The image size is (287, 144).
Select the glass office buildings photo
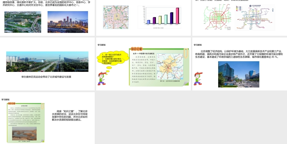pyautogui.click(x=239, y=74)
